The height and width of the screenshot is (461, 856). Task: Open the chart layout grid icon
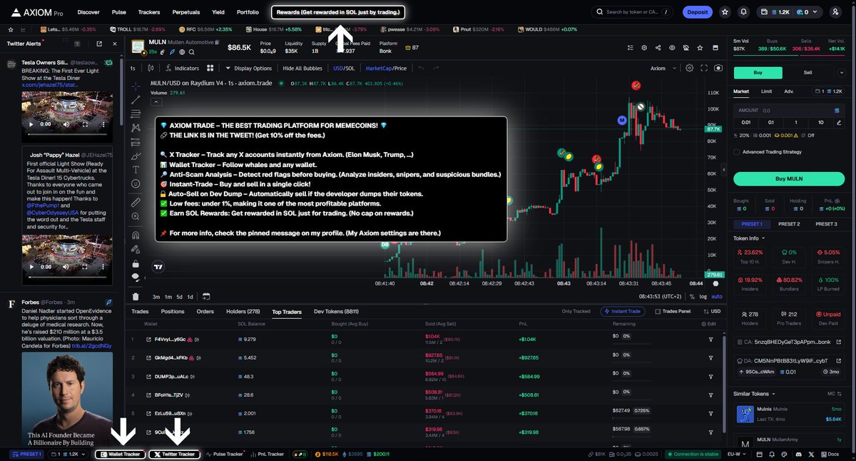[x=210, y=69]
